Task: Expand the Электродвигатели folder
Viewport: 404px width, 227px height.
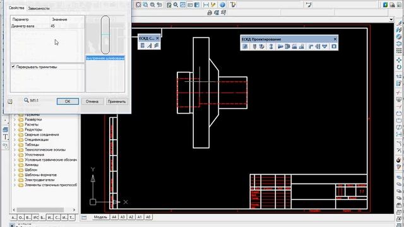Action: tap(15, 180)
